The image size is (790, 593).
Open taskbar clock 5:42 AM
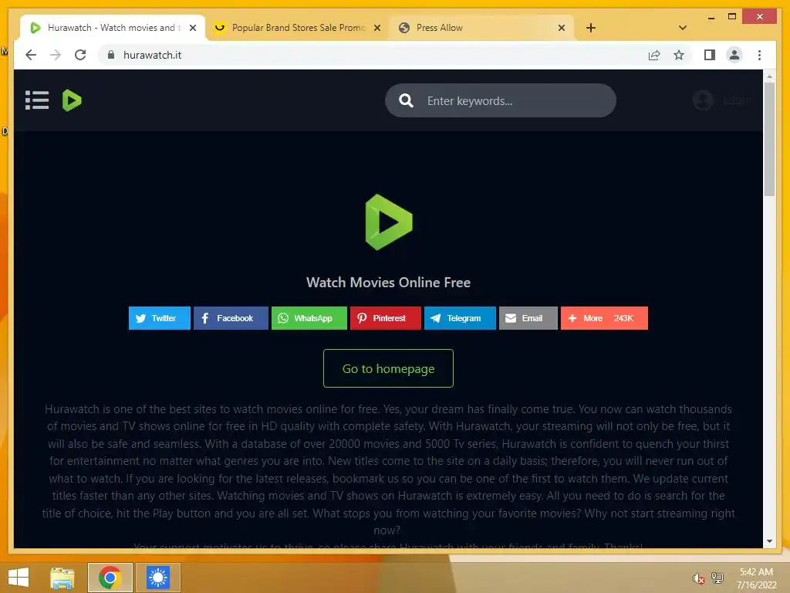tap(756, 578)
